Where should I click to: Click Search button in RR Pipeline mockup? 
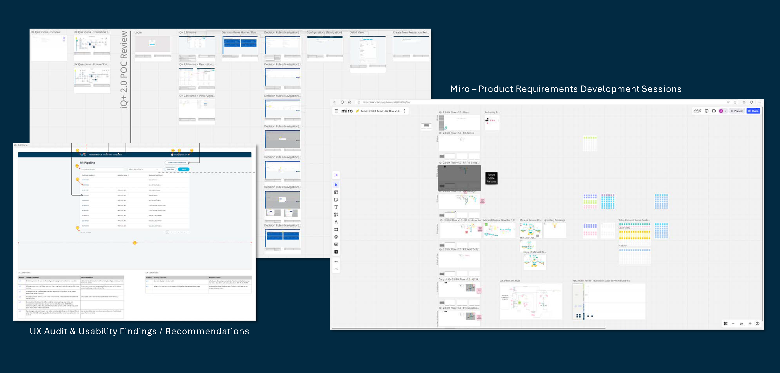coord(183,169)
